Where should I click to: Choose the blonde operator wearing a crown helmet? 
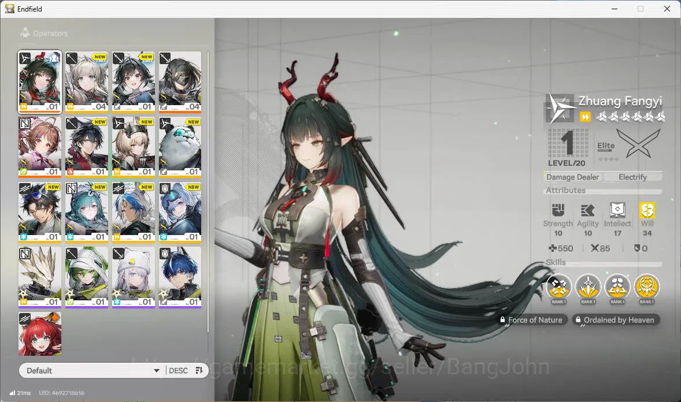134,147
